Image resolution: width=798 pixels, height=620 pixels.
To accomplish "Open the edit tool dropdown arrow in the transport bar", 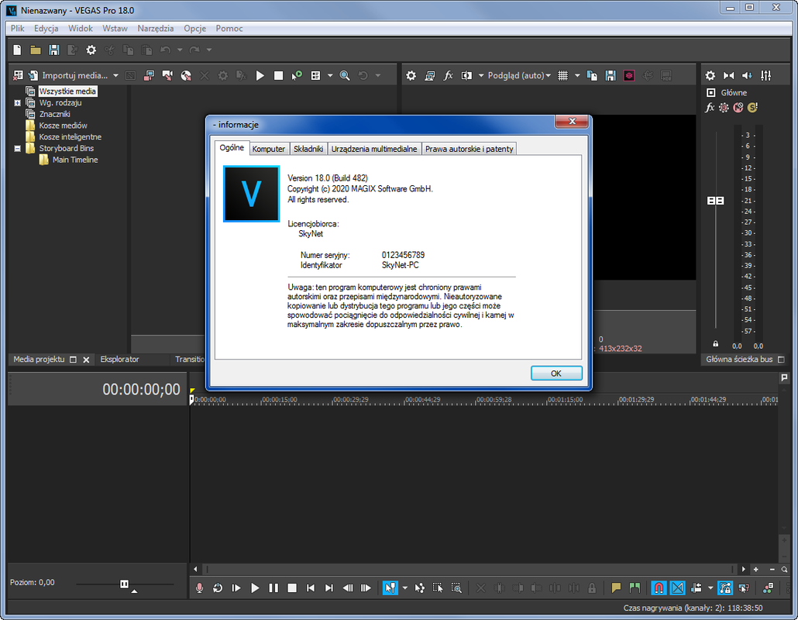I will coord(405,588).
